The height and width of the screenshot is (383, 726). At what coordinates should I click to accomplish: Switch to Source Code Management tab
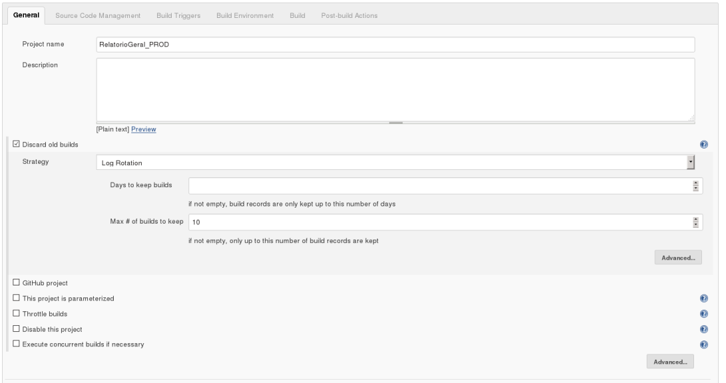(98, 16)
